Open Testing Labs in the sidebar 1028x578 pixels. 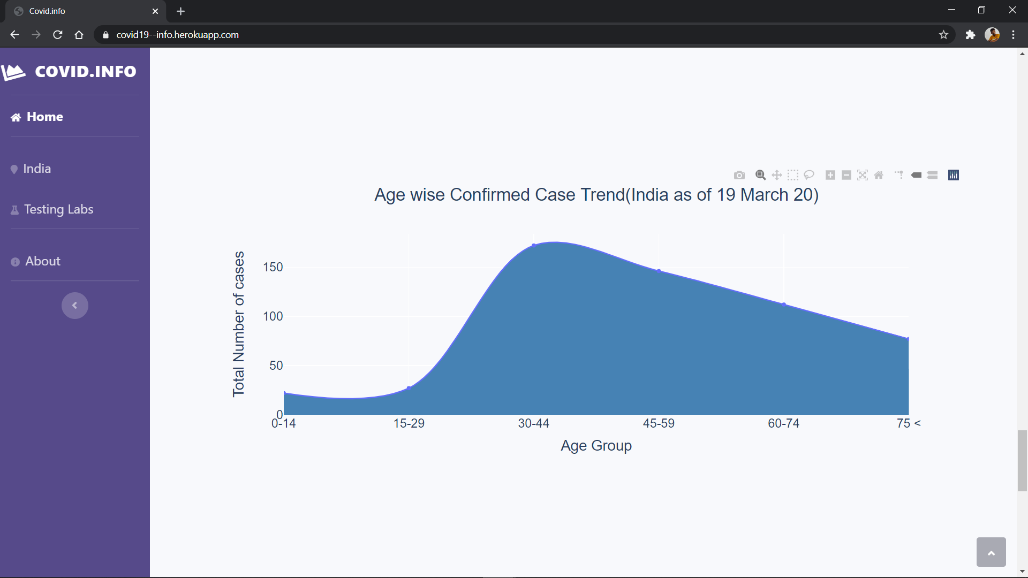point(58,209)
